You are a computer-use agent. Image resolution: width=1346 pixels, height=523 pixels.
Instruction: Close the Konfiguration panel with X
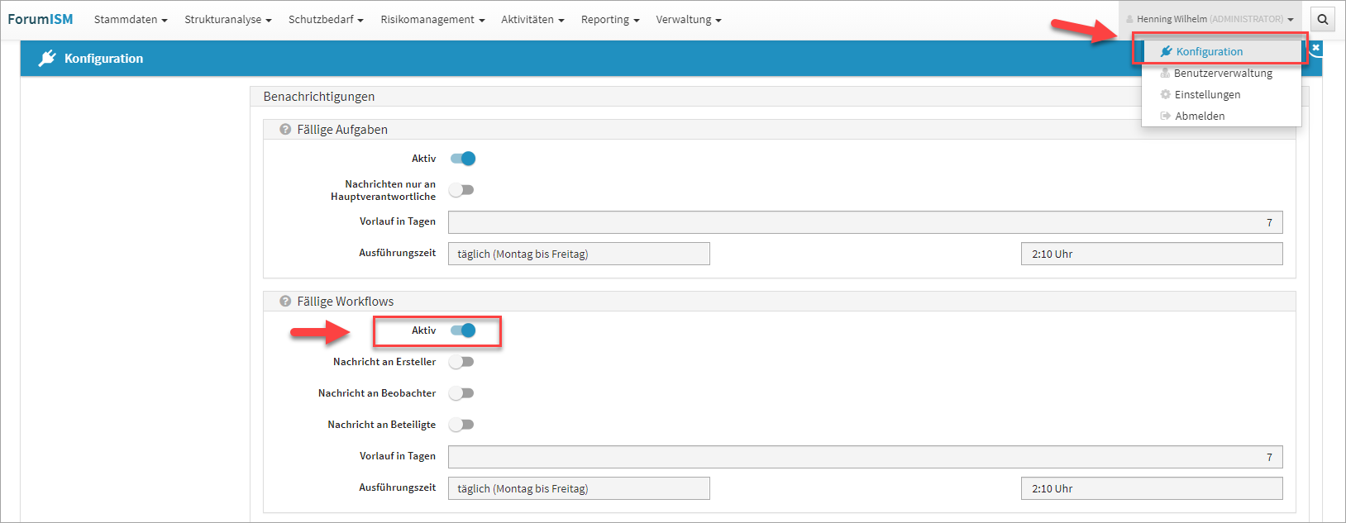(1315, 48)
